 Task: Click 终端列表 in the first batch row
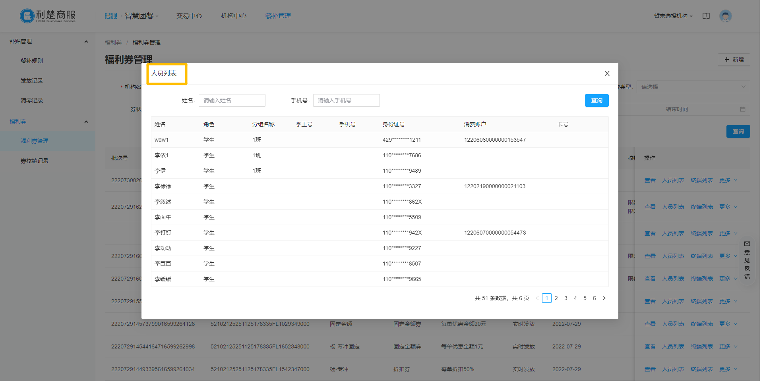coord(702,180)
